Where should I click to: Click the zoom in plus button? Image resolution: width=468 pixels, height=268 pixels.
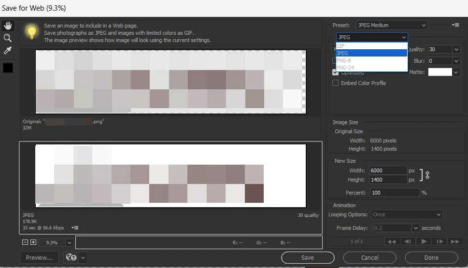pyautogui.click(x=33, y=242)
